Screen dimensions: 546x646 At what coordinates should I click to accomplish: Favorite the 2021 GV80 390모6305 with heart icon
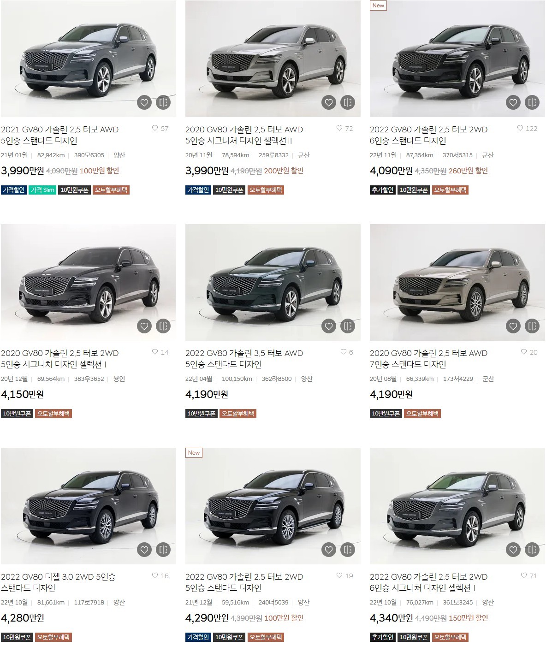tap(144, 102)
